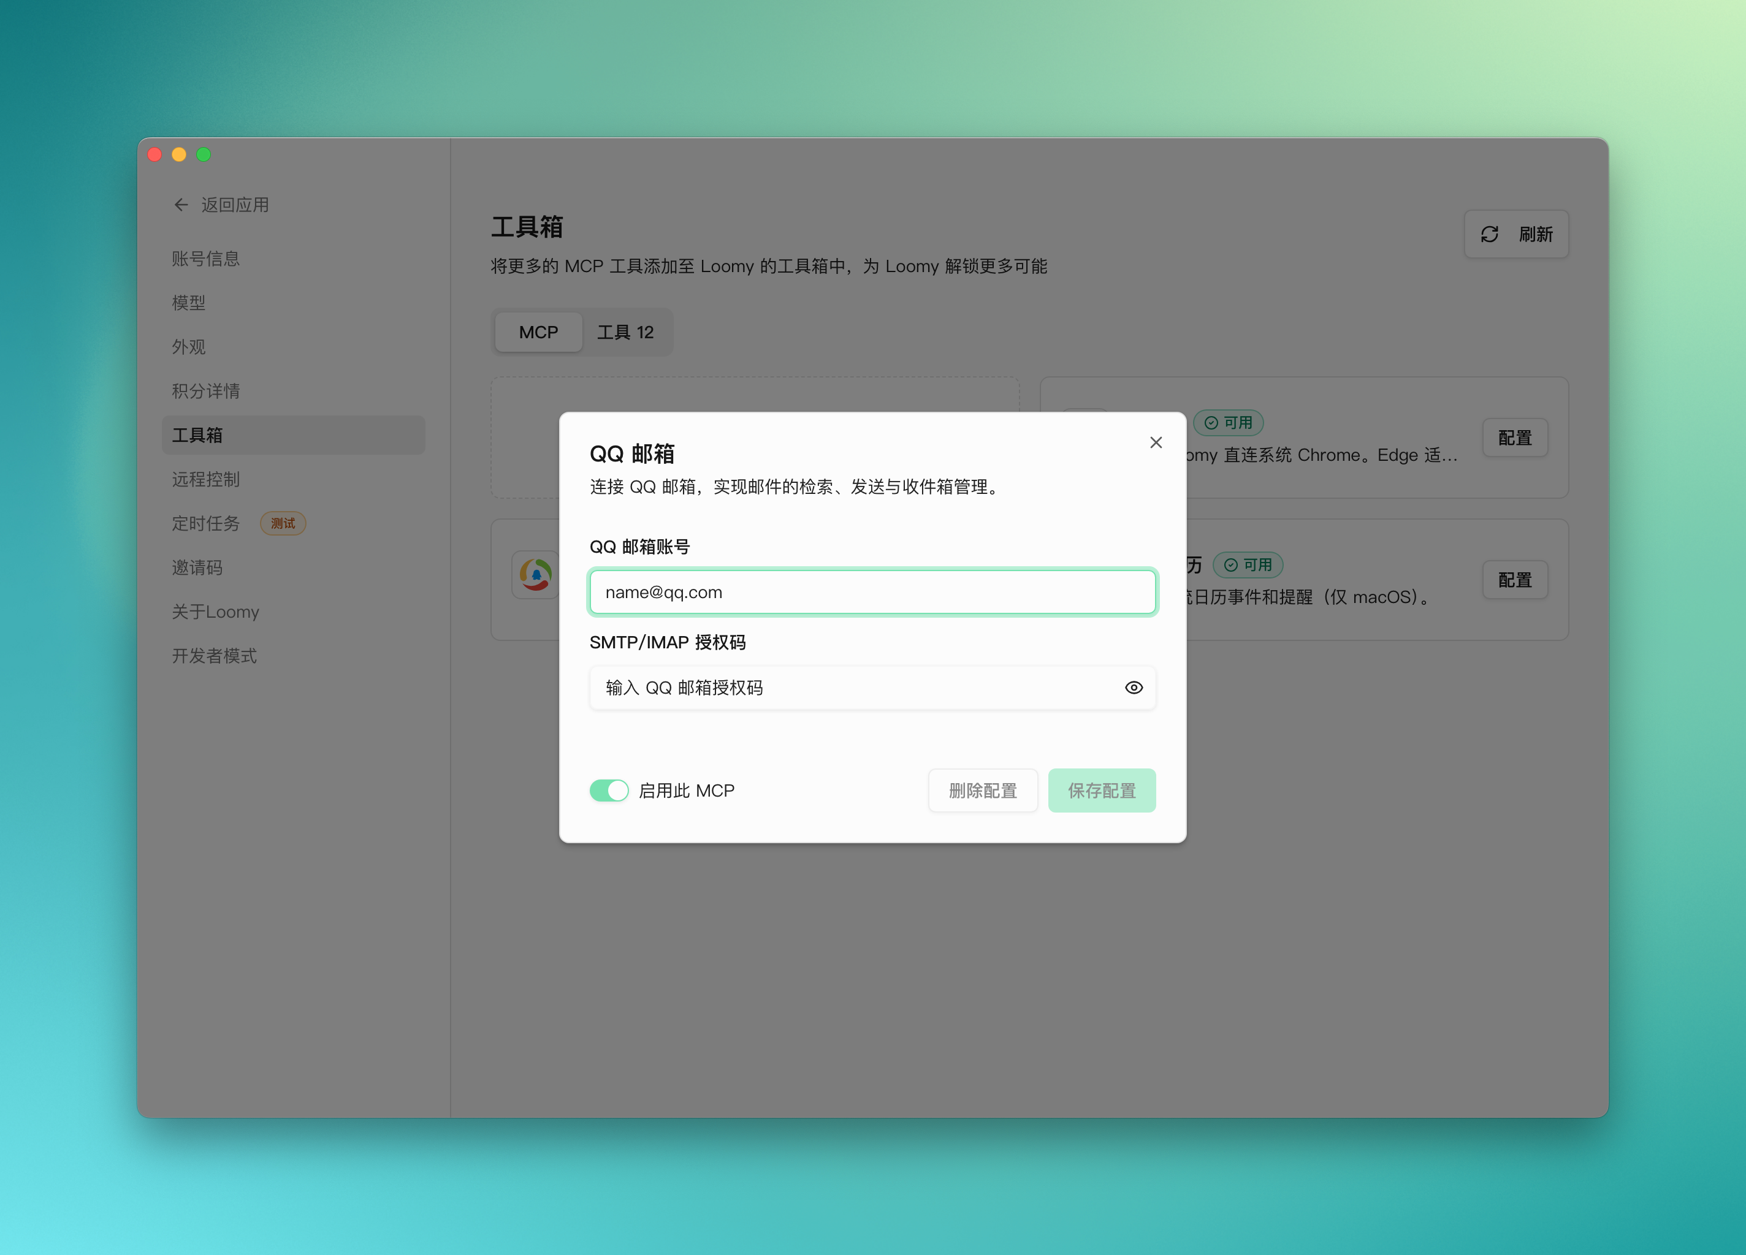Viewport: 1746px width, 1255px height.
Task: Save the configuration with 保存配置
Action: coord(1102,791)
